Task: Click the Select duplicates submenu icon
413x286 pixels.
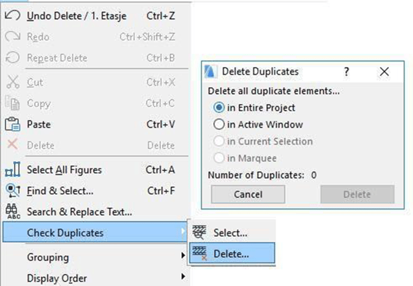Action: [199, 232]
